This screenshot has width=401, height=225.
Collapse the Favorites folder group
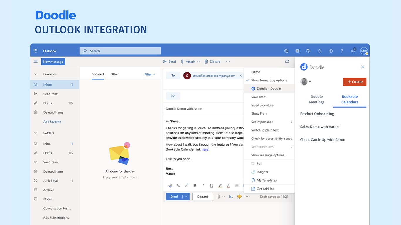[36, 74]
